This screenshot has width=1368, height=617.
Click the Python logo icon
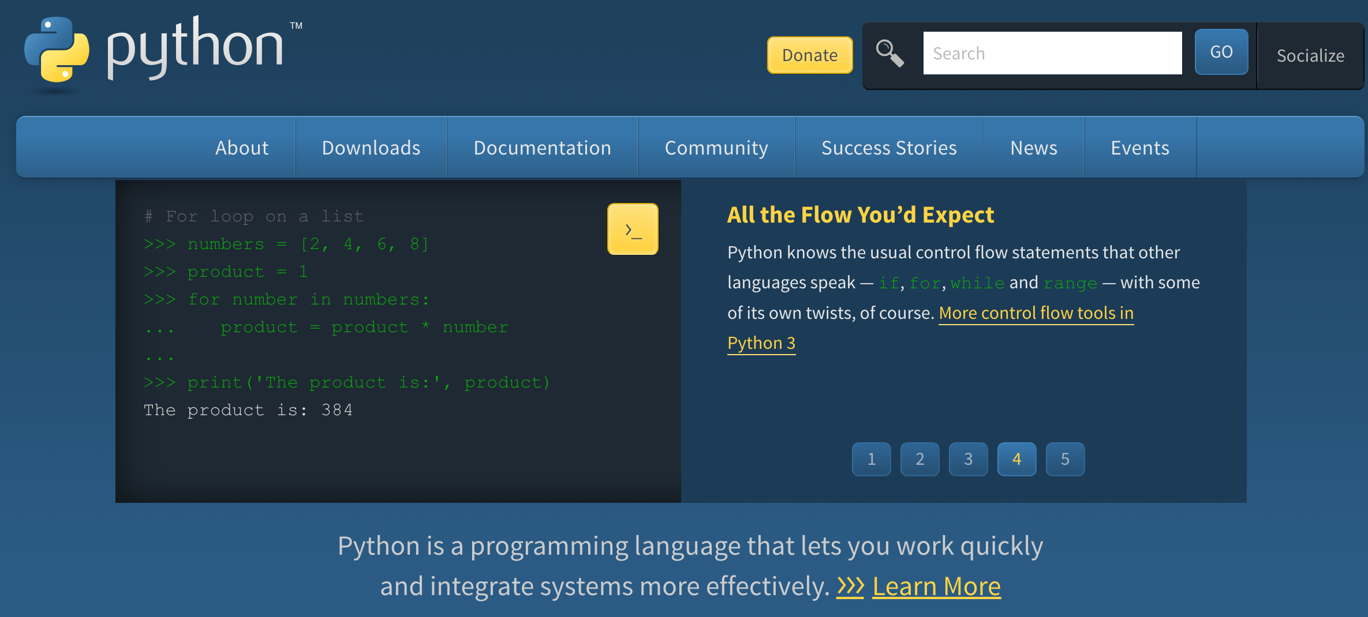tap(57, 50)
